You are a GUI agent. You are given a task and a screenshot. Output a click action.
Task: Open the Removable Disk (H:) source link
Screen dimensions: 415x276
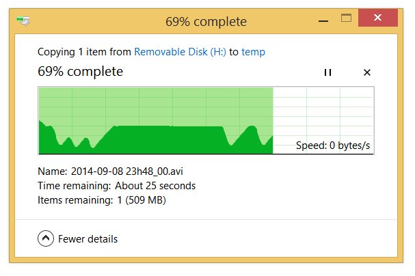(180, 52)
